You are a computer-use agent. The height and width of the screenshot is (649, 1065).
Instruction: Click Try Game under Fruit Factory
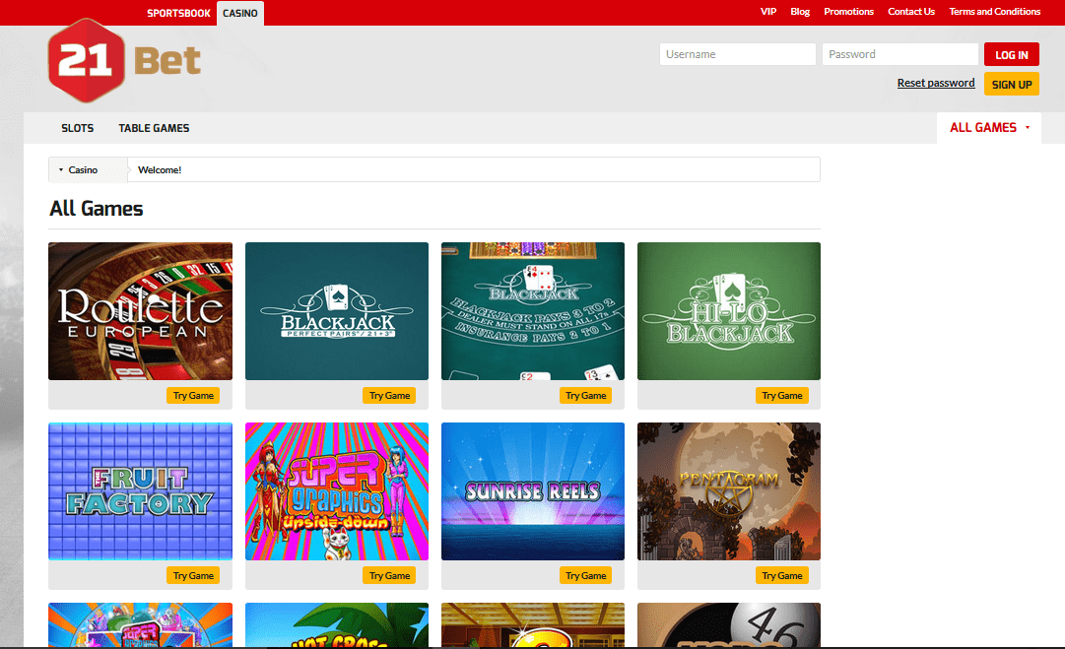[193, 576]
